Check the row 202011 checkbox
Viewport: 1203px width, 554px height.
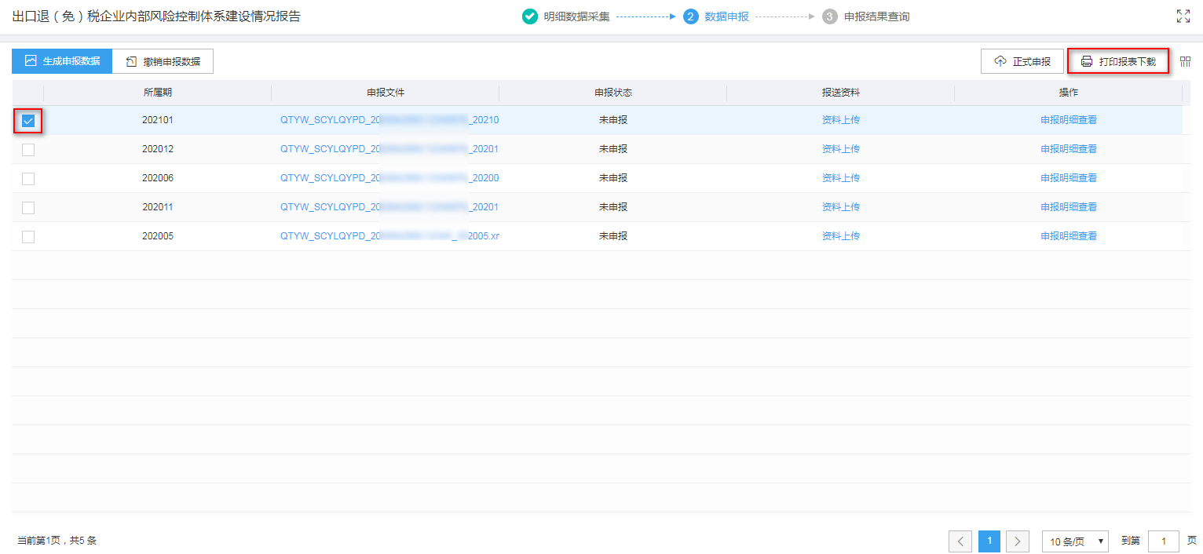point(28,208)
